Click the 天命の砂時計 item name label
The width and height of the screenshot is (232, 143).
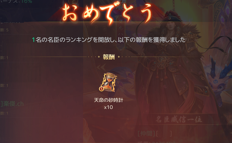click(109, 100)
